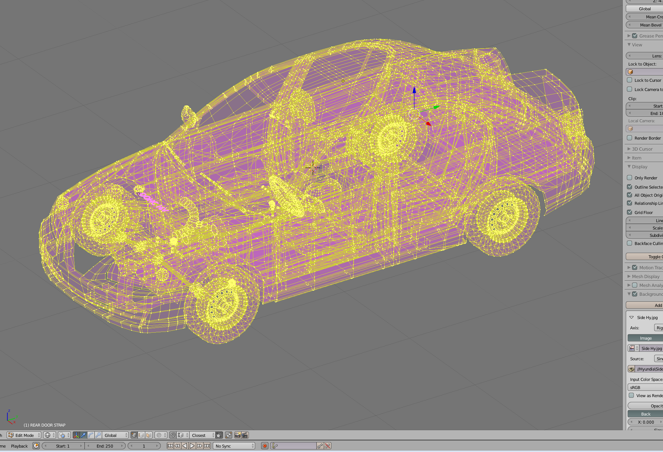The width and height of the screenshot is (663, 452).
Task: Enable the Backface Culling checkbox
Action: tap(630, 243)
